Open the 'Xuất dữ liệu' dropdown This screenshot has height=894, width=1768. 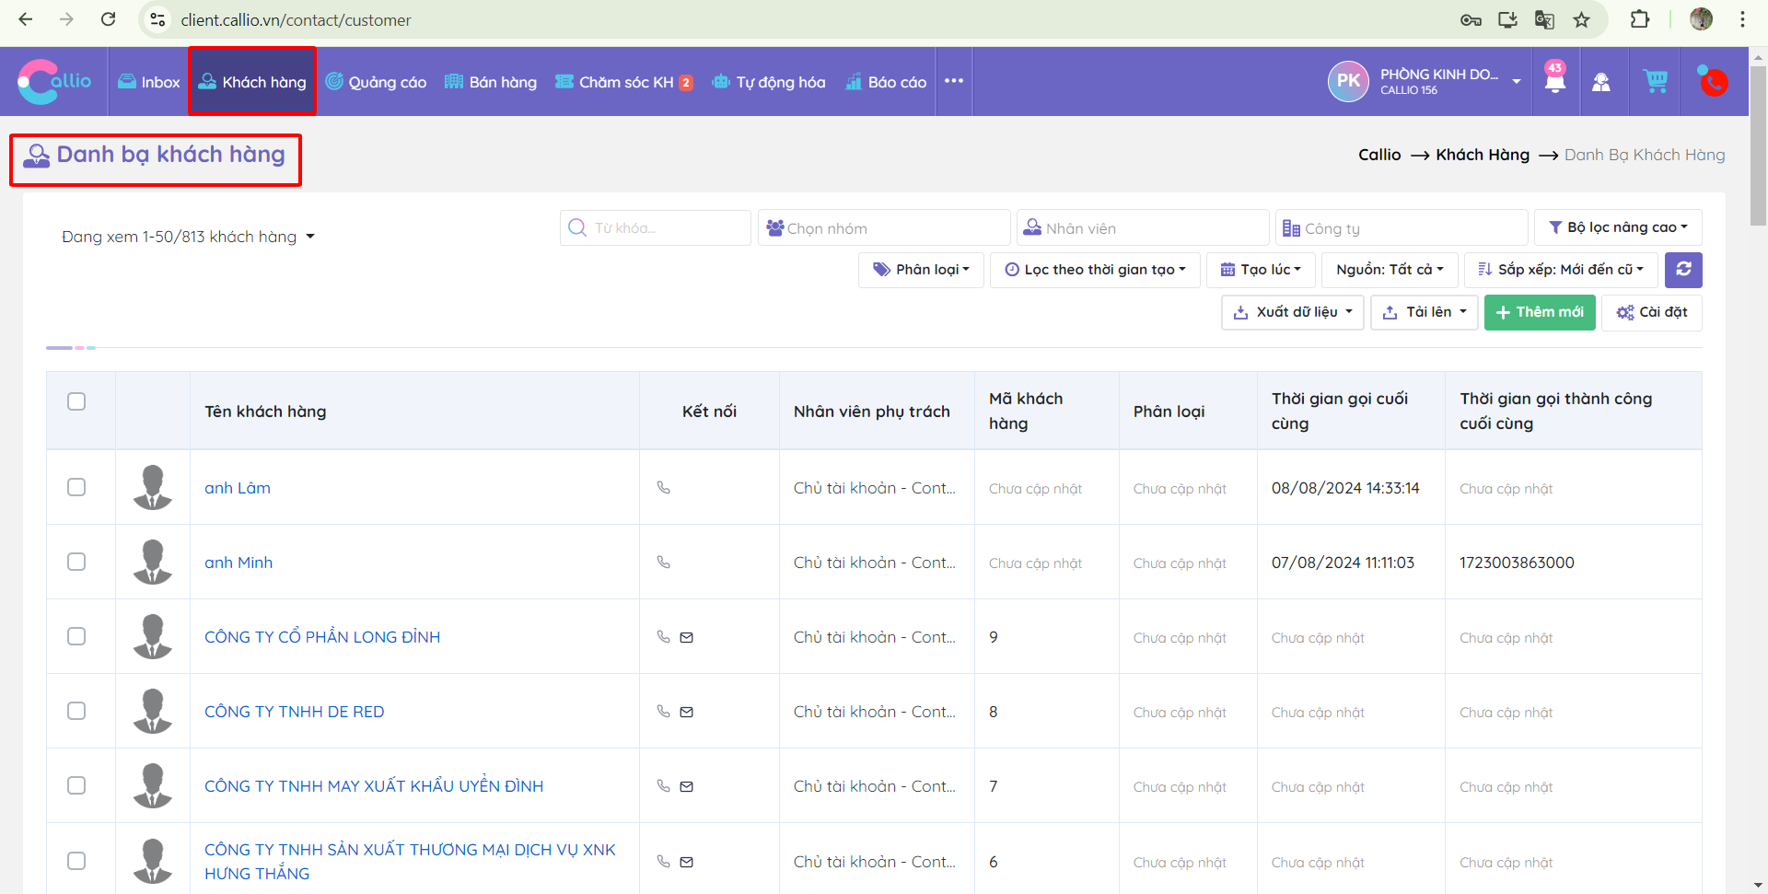1293,312
